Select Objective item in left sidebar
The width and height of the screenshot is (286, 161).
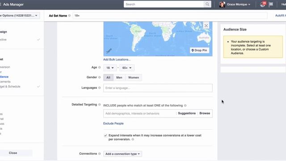(3, 40)
